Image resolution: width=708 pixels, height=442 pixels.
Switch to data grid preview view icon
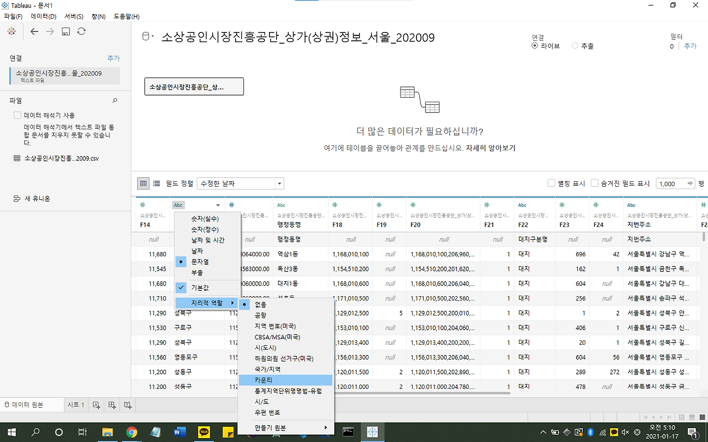(x=143, y=183)
